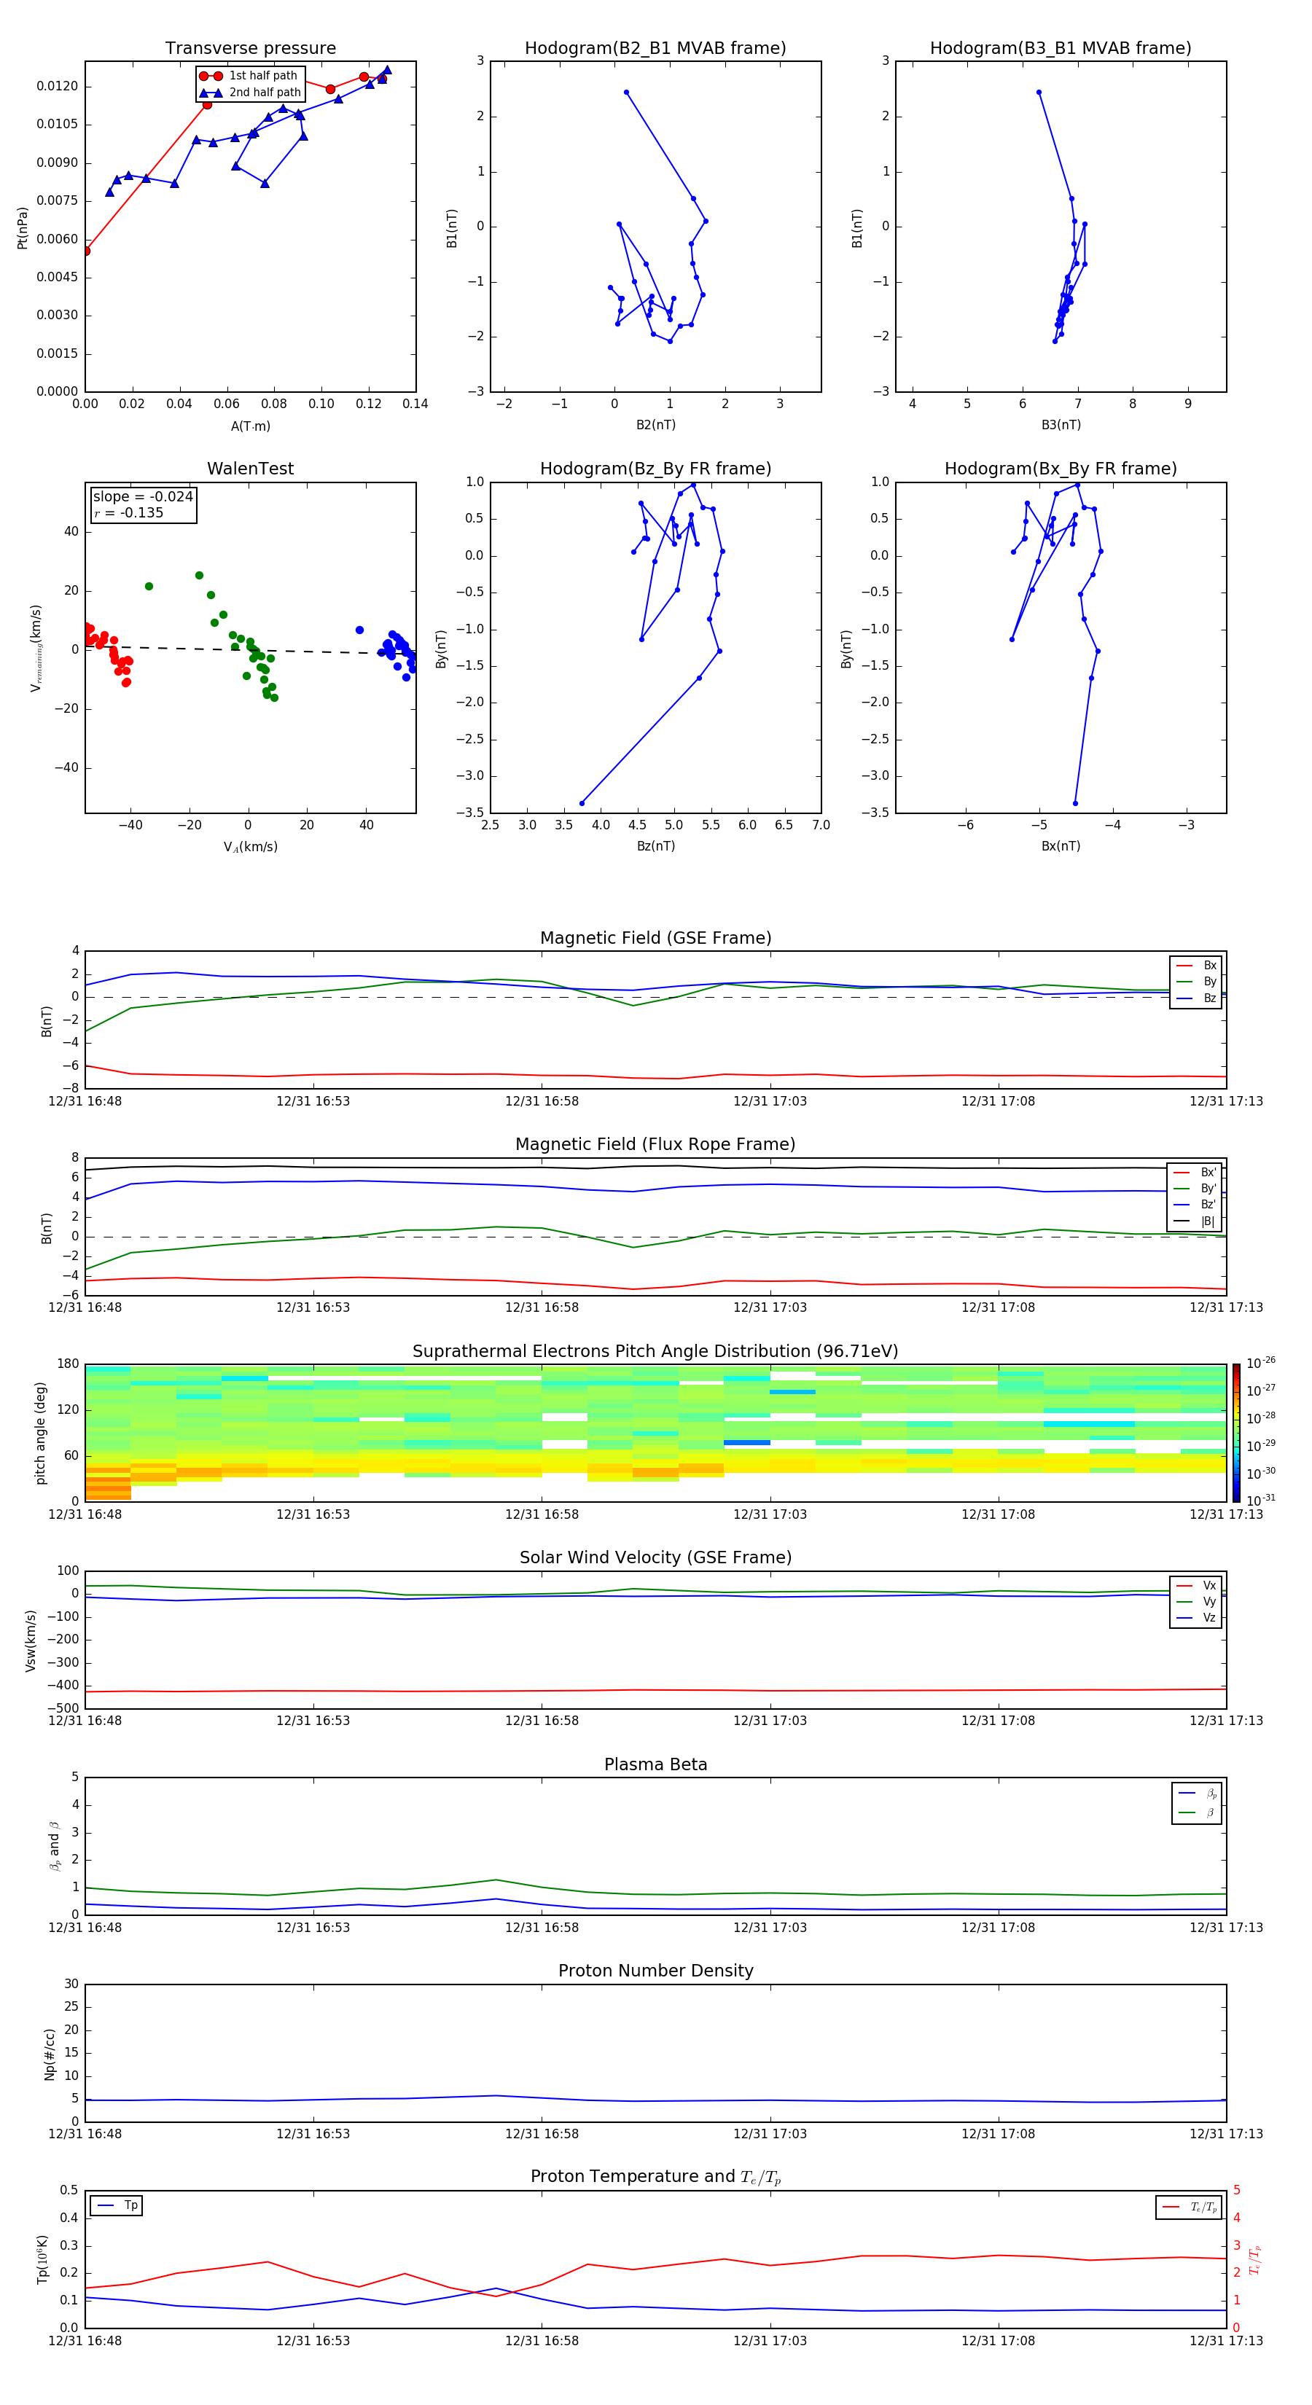Select the '1st half path' legend entry

click(x=249, y=76)
